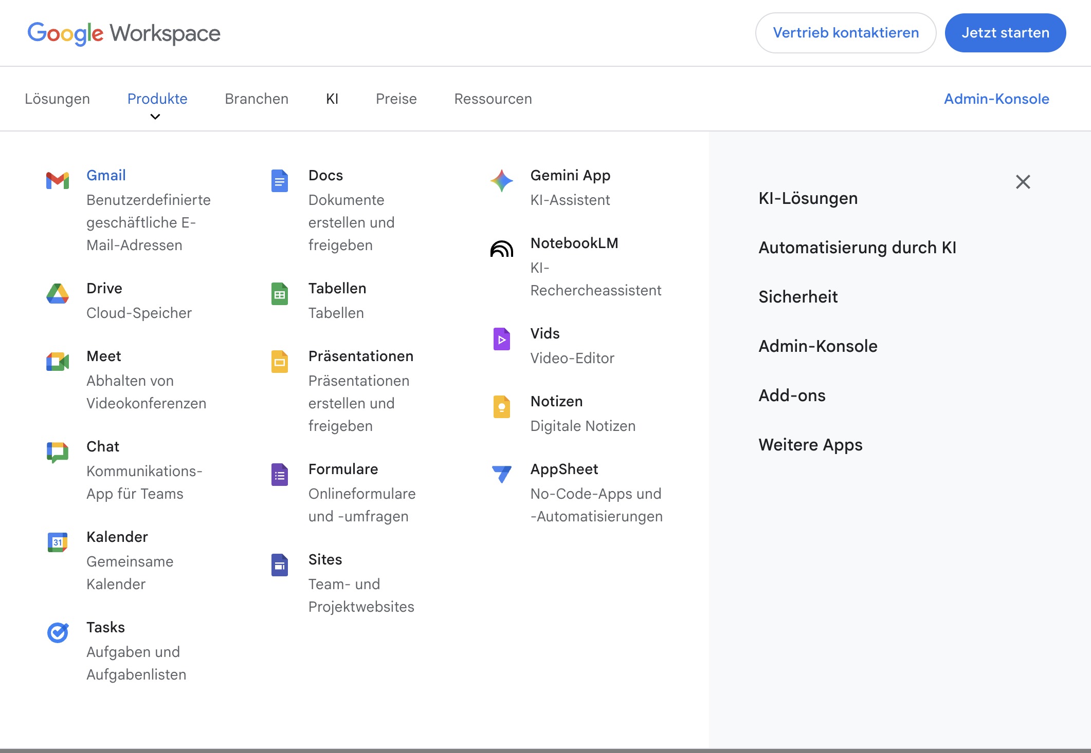The image size is (1091, 753).
Task: Click the purple Formulare icon
Action: click(x=280, y=475)
